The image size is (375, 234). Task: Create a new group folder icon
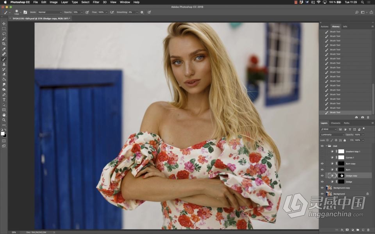pos(358,230)
